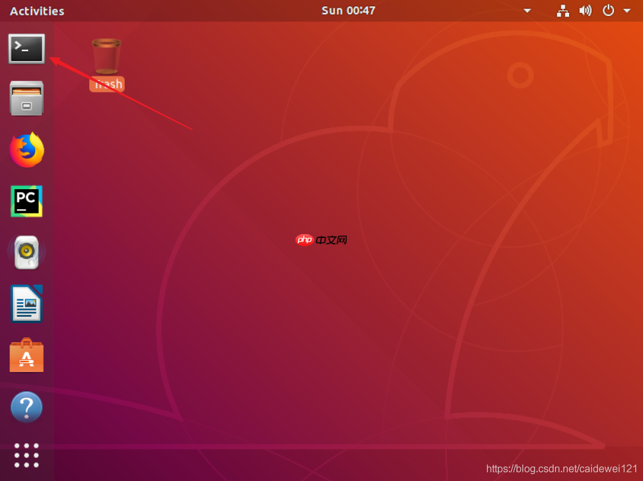
Task: Select the Trash desktop icon
Action: tap(107, 65)
